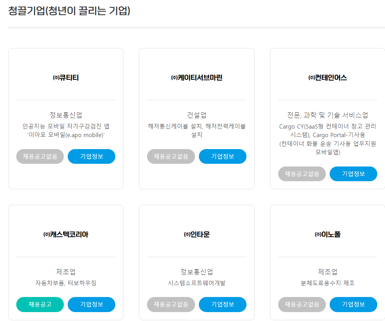
Task: Select the (주)이노폴 company name
Action: (x=328, y=235)
